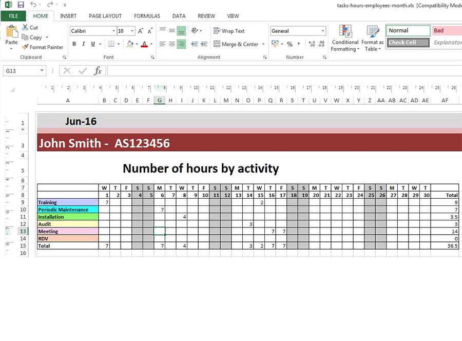
Task: Toggle Italic formatting
Action: coord(84,44)
